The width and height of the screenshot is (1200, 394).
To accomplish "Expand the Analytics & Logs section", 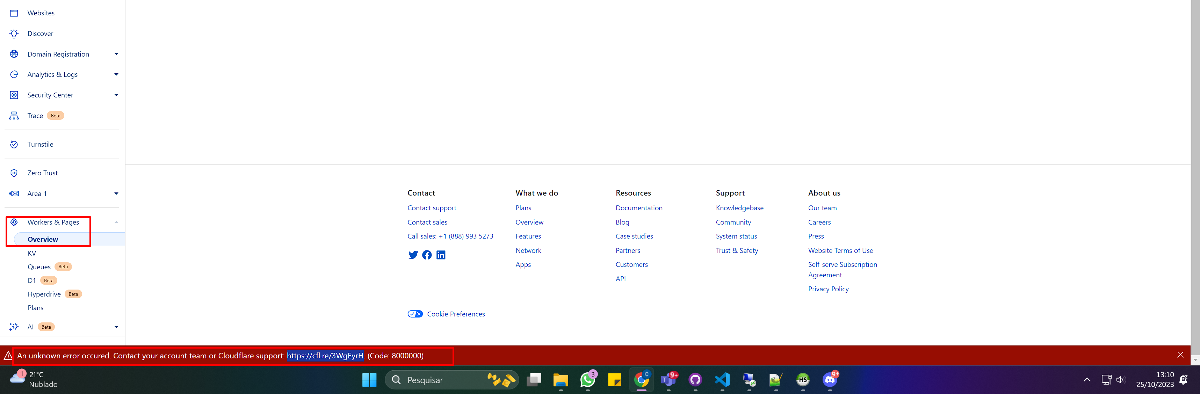I will 116,74.
